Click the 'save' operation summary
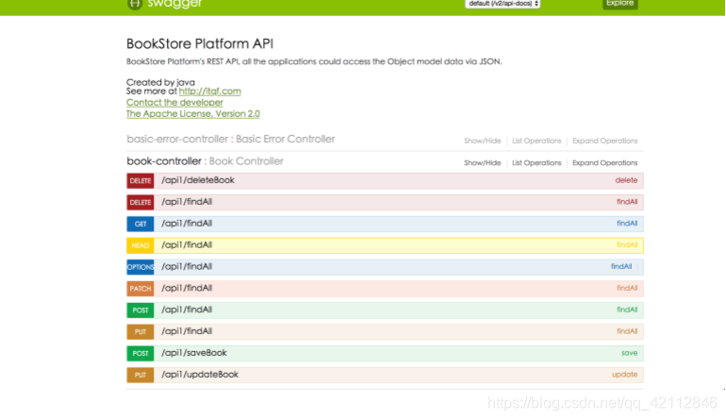This screenshot has height=420, width=726. (x=629, y=353)
